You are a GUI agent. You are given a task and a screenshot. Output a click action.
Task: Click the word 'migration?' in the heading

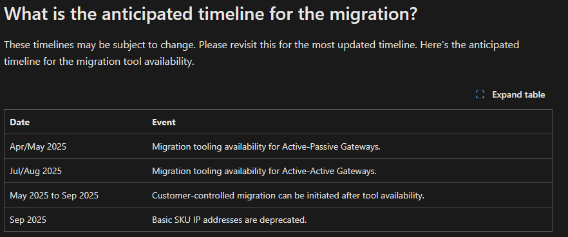click(374, 14)
